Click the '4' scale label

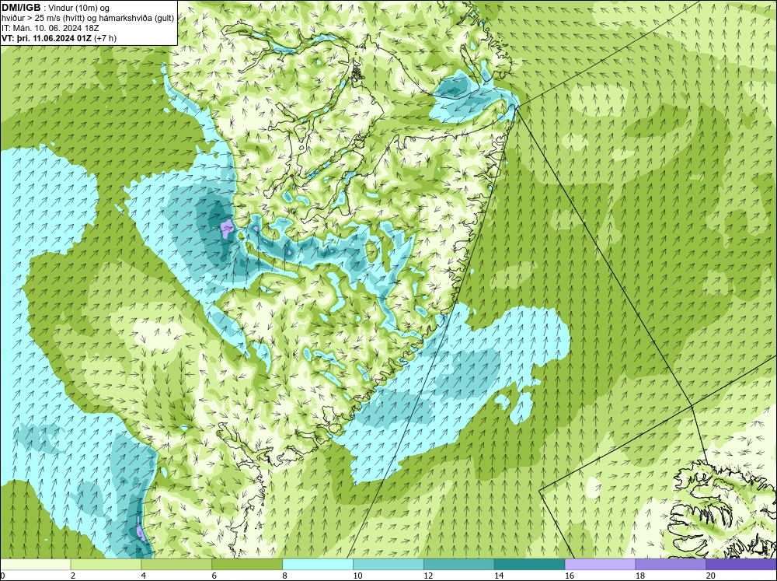143,576
